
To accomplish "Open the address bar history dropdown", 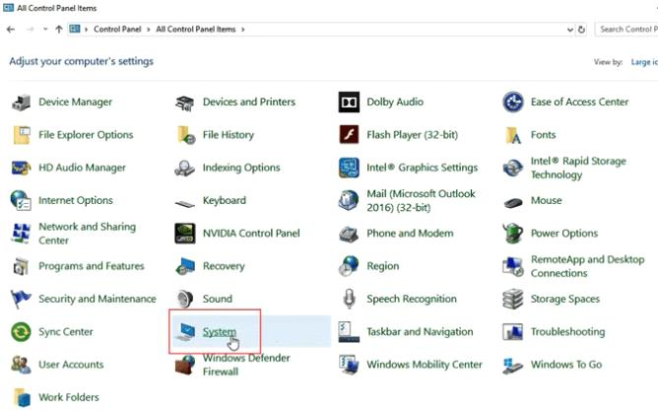I will point(569,30).
